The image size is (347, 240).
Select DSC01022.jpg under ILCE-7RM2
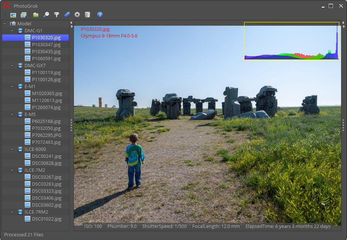[x=46, y=219]
